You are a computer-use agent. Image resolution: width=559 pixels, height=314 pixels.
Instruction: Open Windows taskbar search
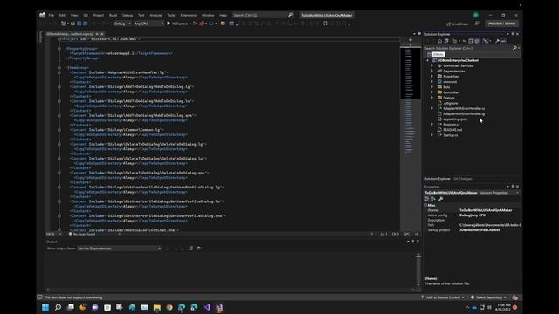point(58,307)
